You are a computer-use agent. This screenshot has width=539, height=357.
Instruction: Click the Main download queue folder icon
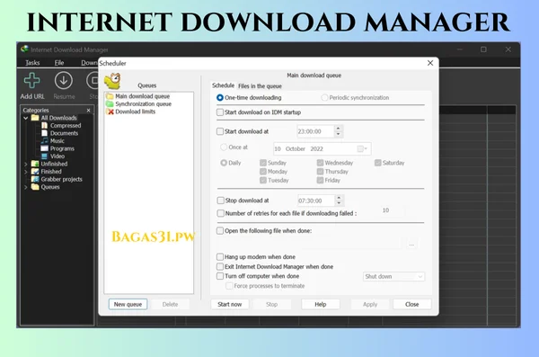pyautogui.click(x=110, y=96)
